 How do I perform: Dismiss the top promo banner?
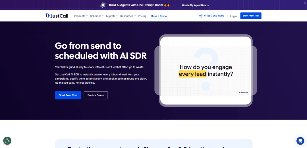(x=304, y=3)
